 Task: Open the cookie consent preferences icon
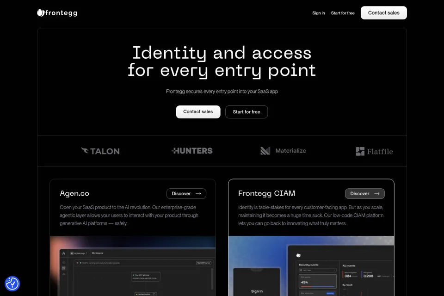pyautogui.click(x=12, y=284)
